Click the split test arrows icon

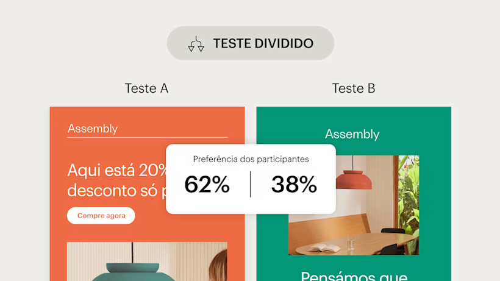tap(196, 44)
